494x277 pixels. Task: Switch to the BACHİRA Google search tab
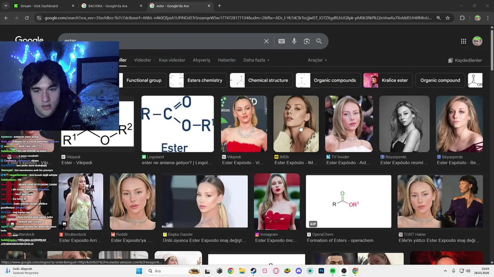point(112,6)
